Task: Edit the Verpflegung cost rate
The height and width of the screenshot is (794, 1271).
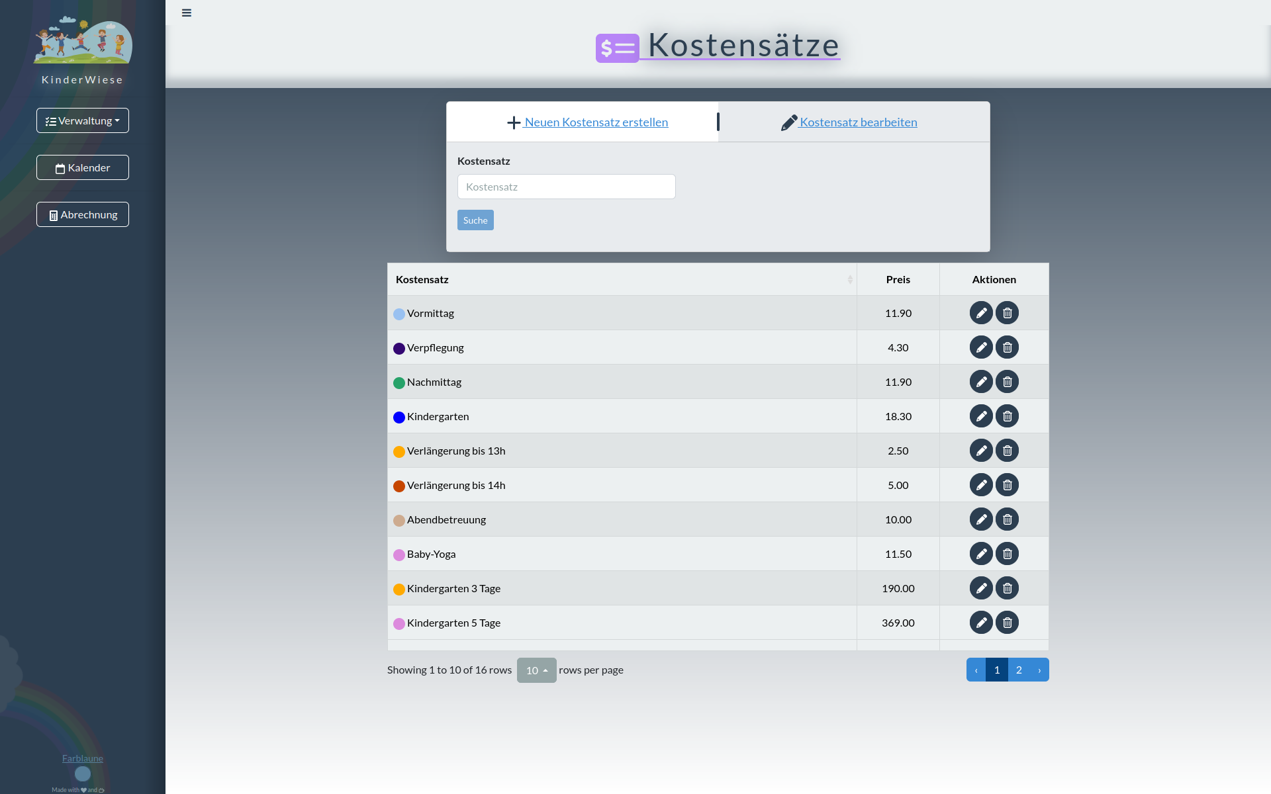Action: click(981, 347)
